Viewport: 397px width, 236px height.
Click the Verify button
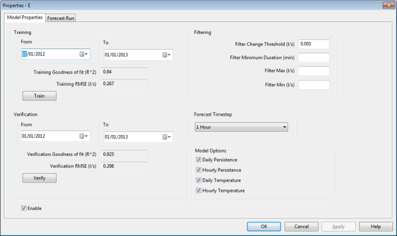click(39, 178)
